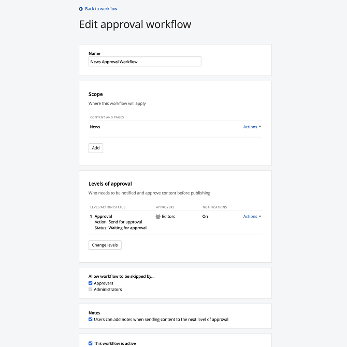The height and width of the screenshot is (347, 347).
Task: Toggle the Administrators skip checkbox
Action: (91, 290)
